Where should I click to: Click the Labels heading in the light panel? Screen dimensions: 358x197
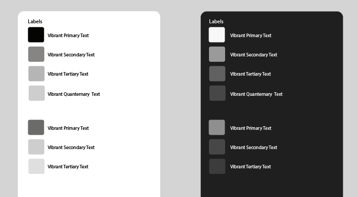pyautogui.click(x=35, y=21)
